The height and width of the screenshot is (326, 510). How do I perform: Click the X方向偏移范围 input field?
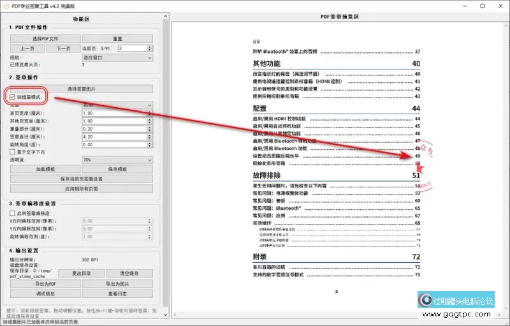(x=114, y=221)
